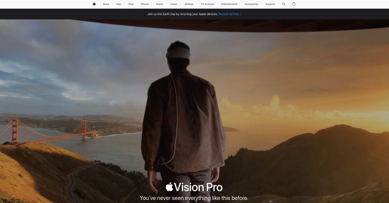
Task: Open the Mac menu item
Action: (119, 4)
